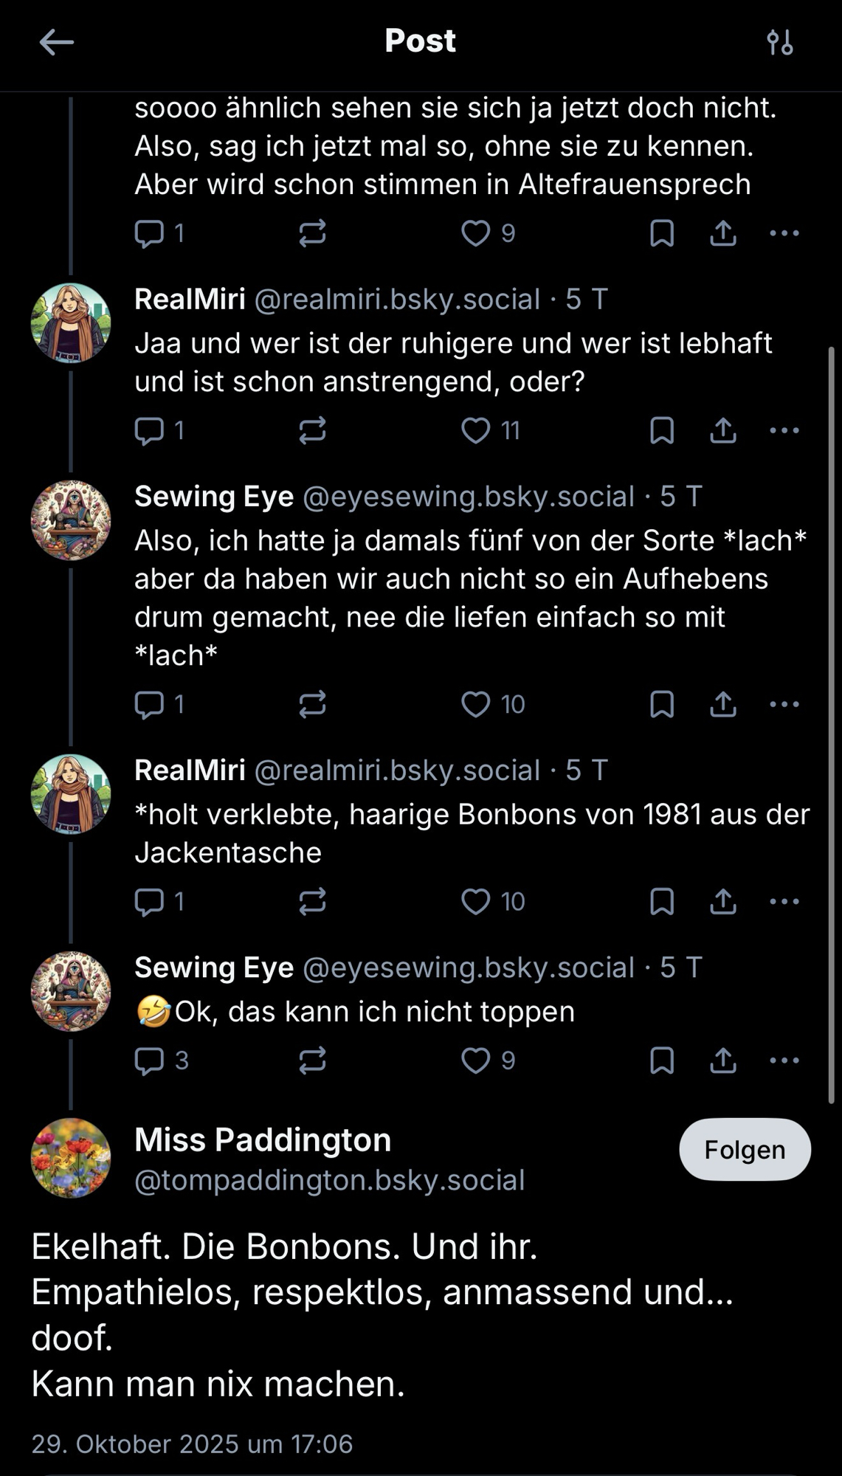The image size is (842, 1476).
Task: Follow Miss Paddington with Folgen button
Action: click(x=744, y=1150)
